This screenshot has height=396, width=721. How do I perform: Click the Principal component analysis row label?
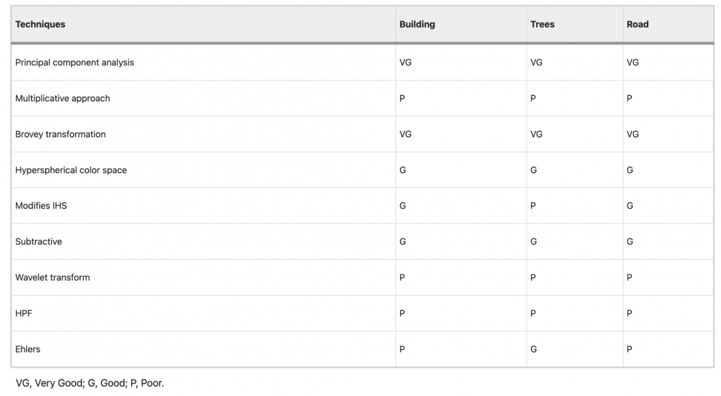[x=75, y=62]
